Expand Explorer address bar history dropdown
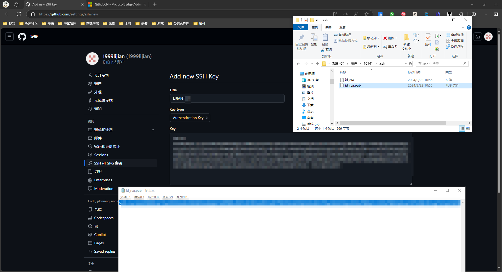The image size is (502, 272). pos(406,64)
